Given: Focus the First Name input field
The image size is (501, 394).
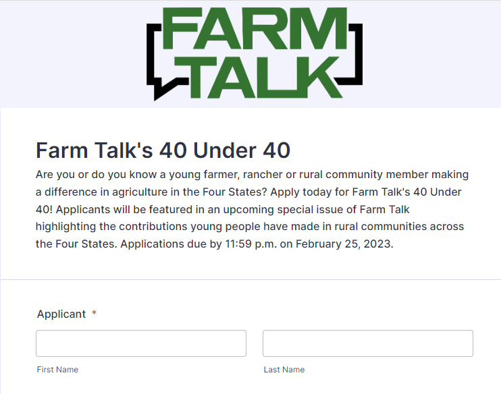Looking at the screenshot, I should click(141, 343).
